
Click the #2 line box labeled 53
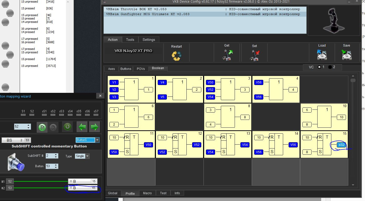[10, 188]
